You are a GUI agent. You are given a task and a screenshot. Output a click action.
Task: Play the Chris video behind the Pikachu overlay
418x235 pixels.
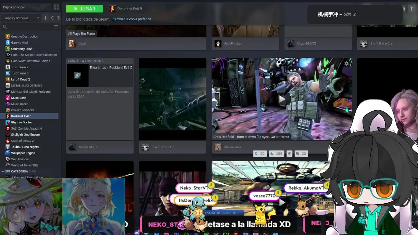pos(282,202)
